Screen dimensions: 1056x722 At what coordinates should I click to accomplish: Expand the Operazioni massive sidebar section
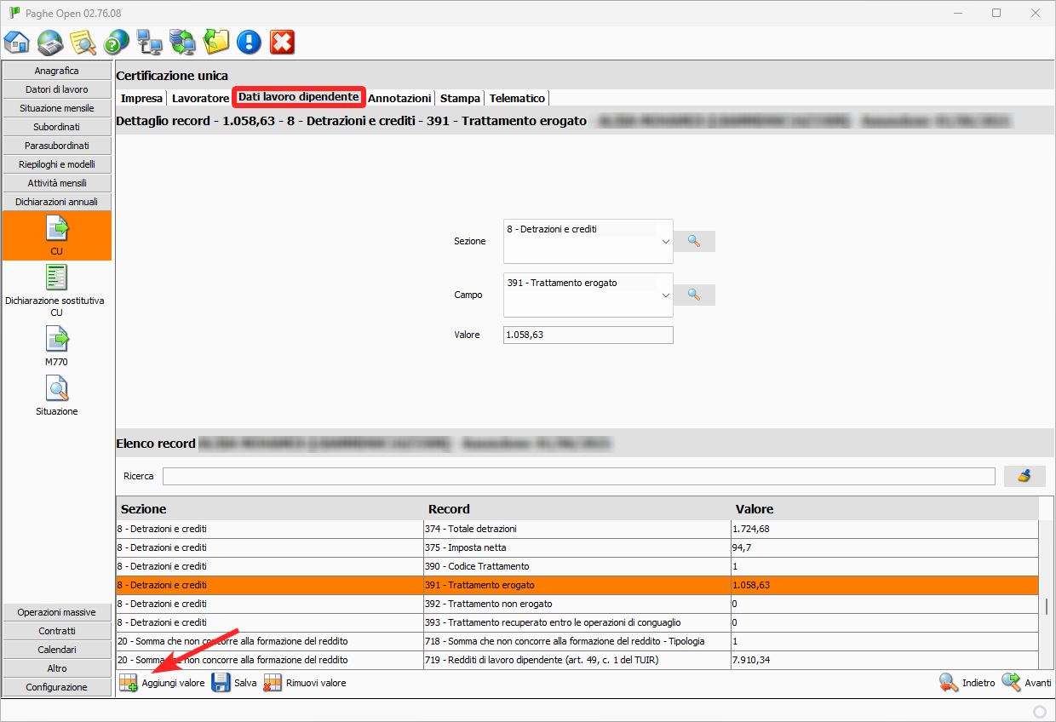[57, 612]
